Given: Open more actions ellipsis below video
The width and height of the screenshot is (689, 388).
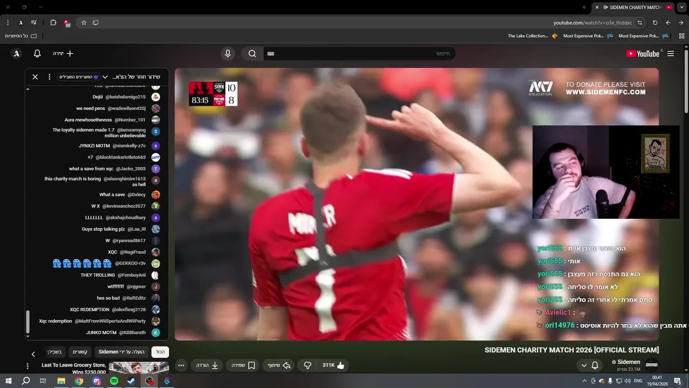Looking at the screenshot, I should [181, 365].
